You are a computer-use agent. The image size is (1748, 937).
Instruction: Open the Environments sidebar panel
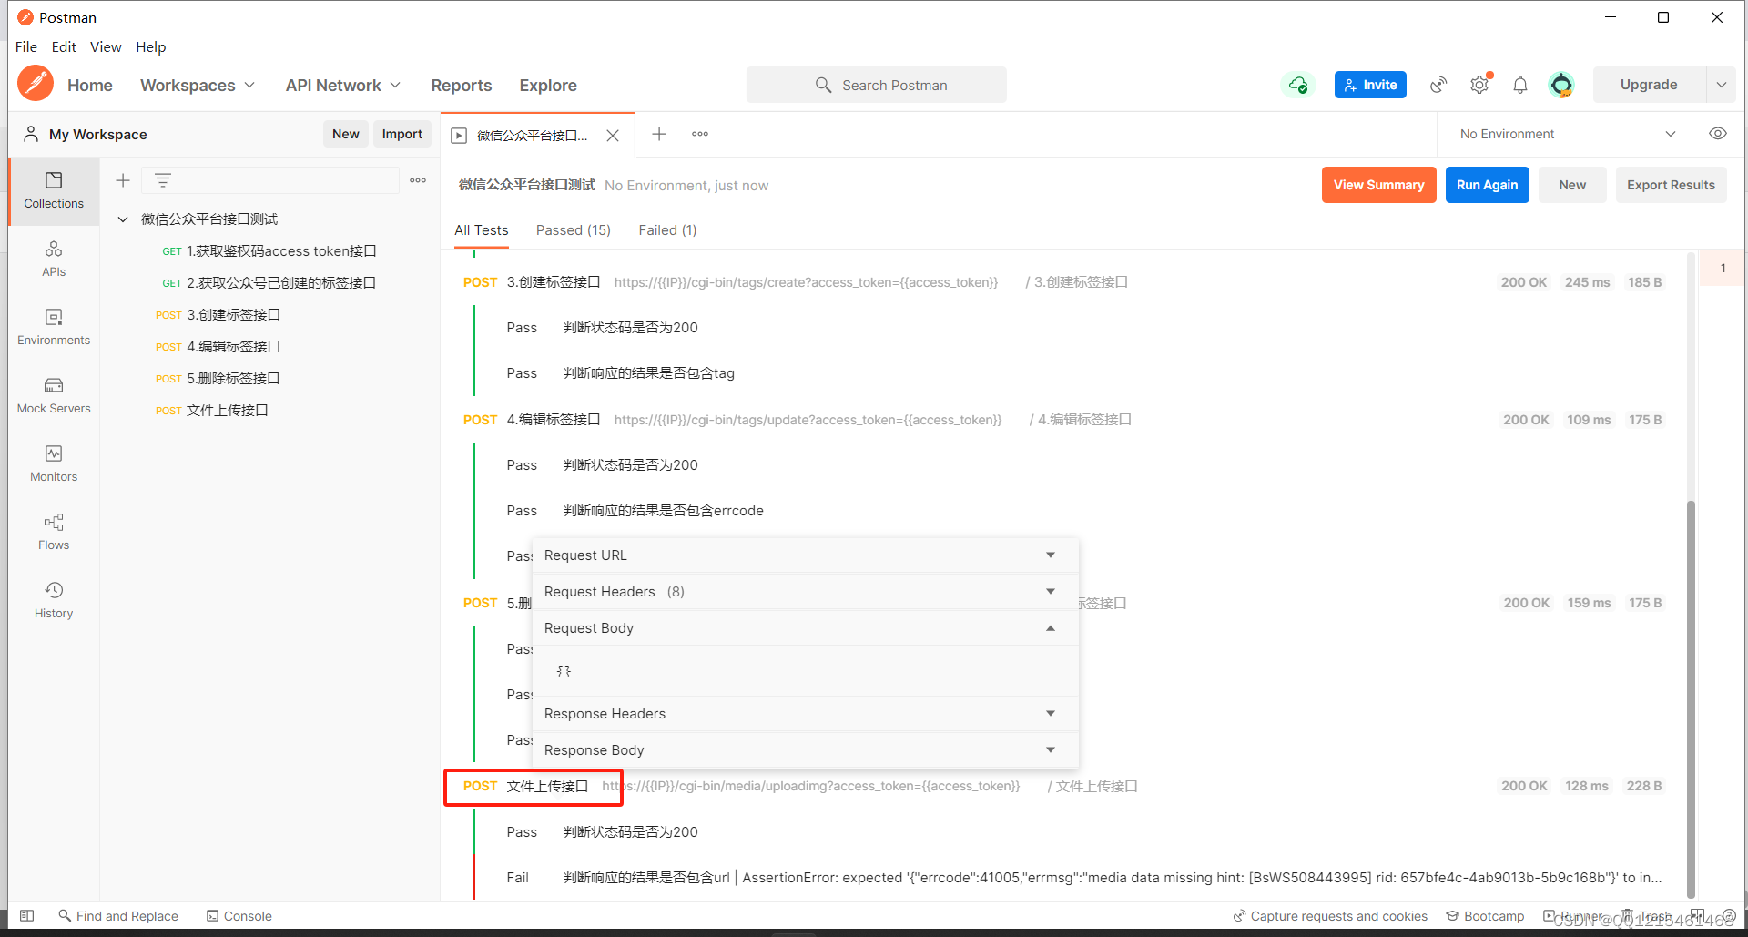coord(54,328)
